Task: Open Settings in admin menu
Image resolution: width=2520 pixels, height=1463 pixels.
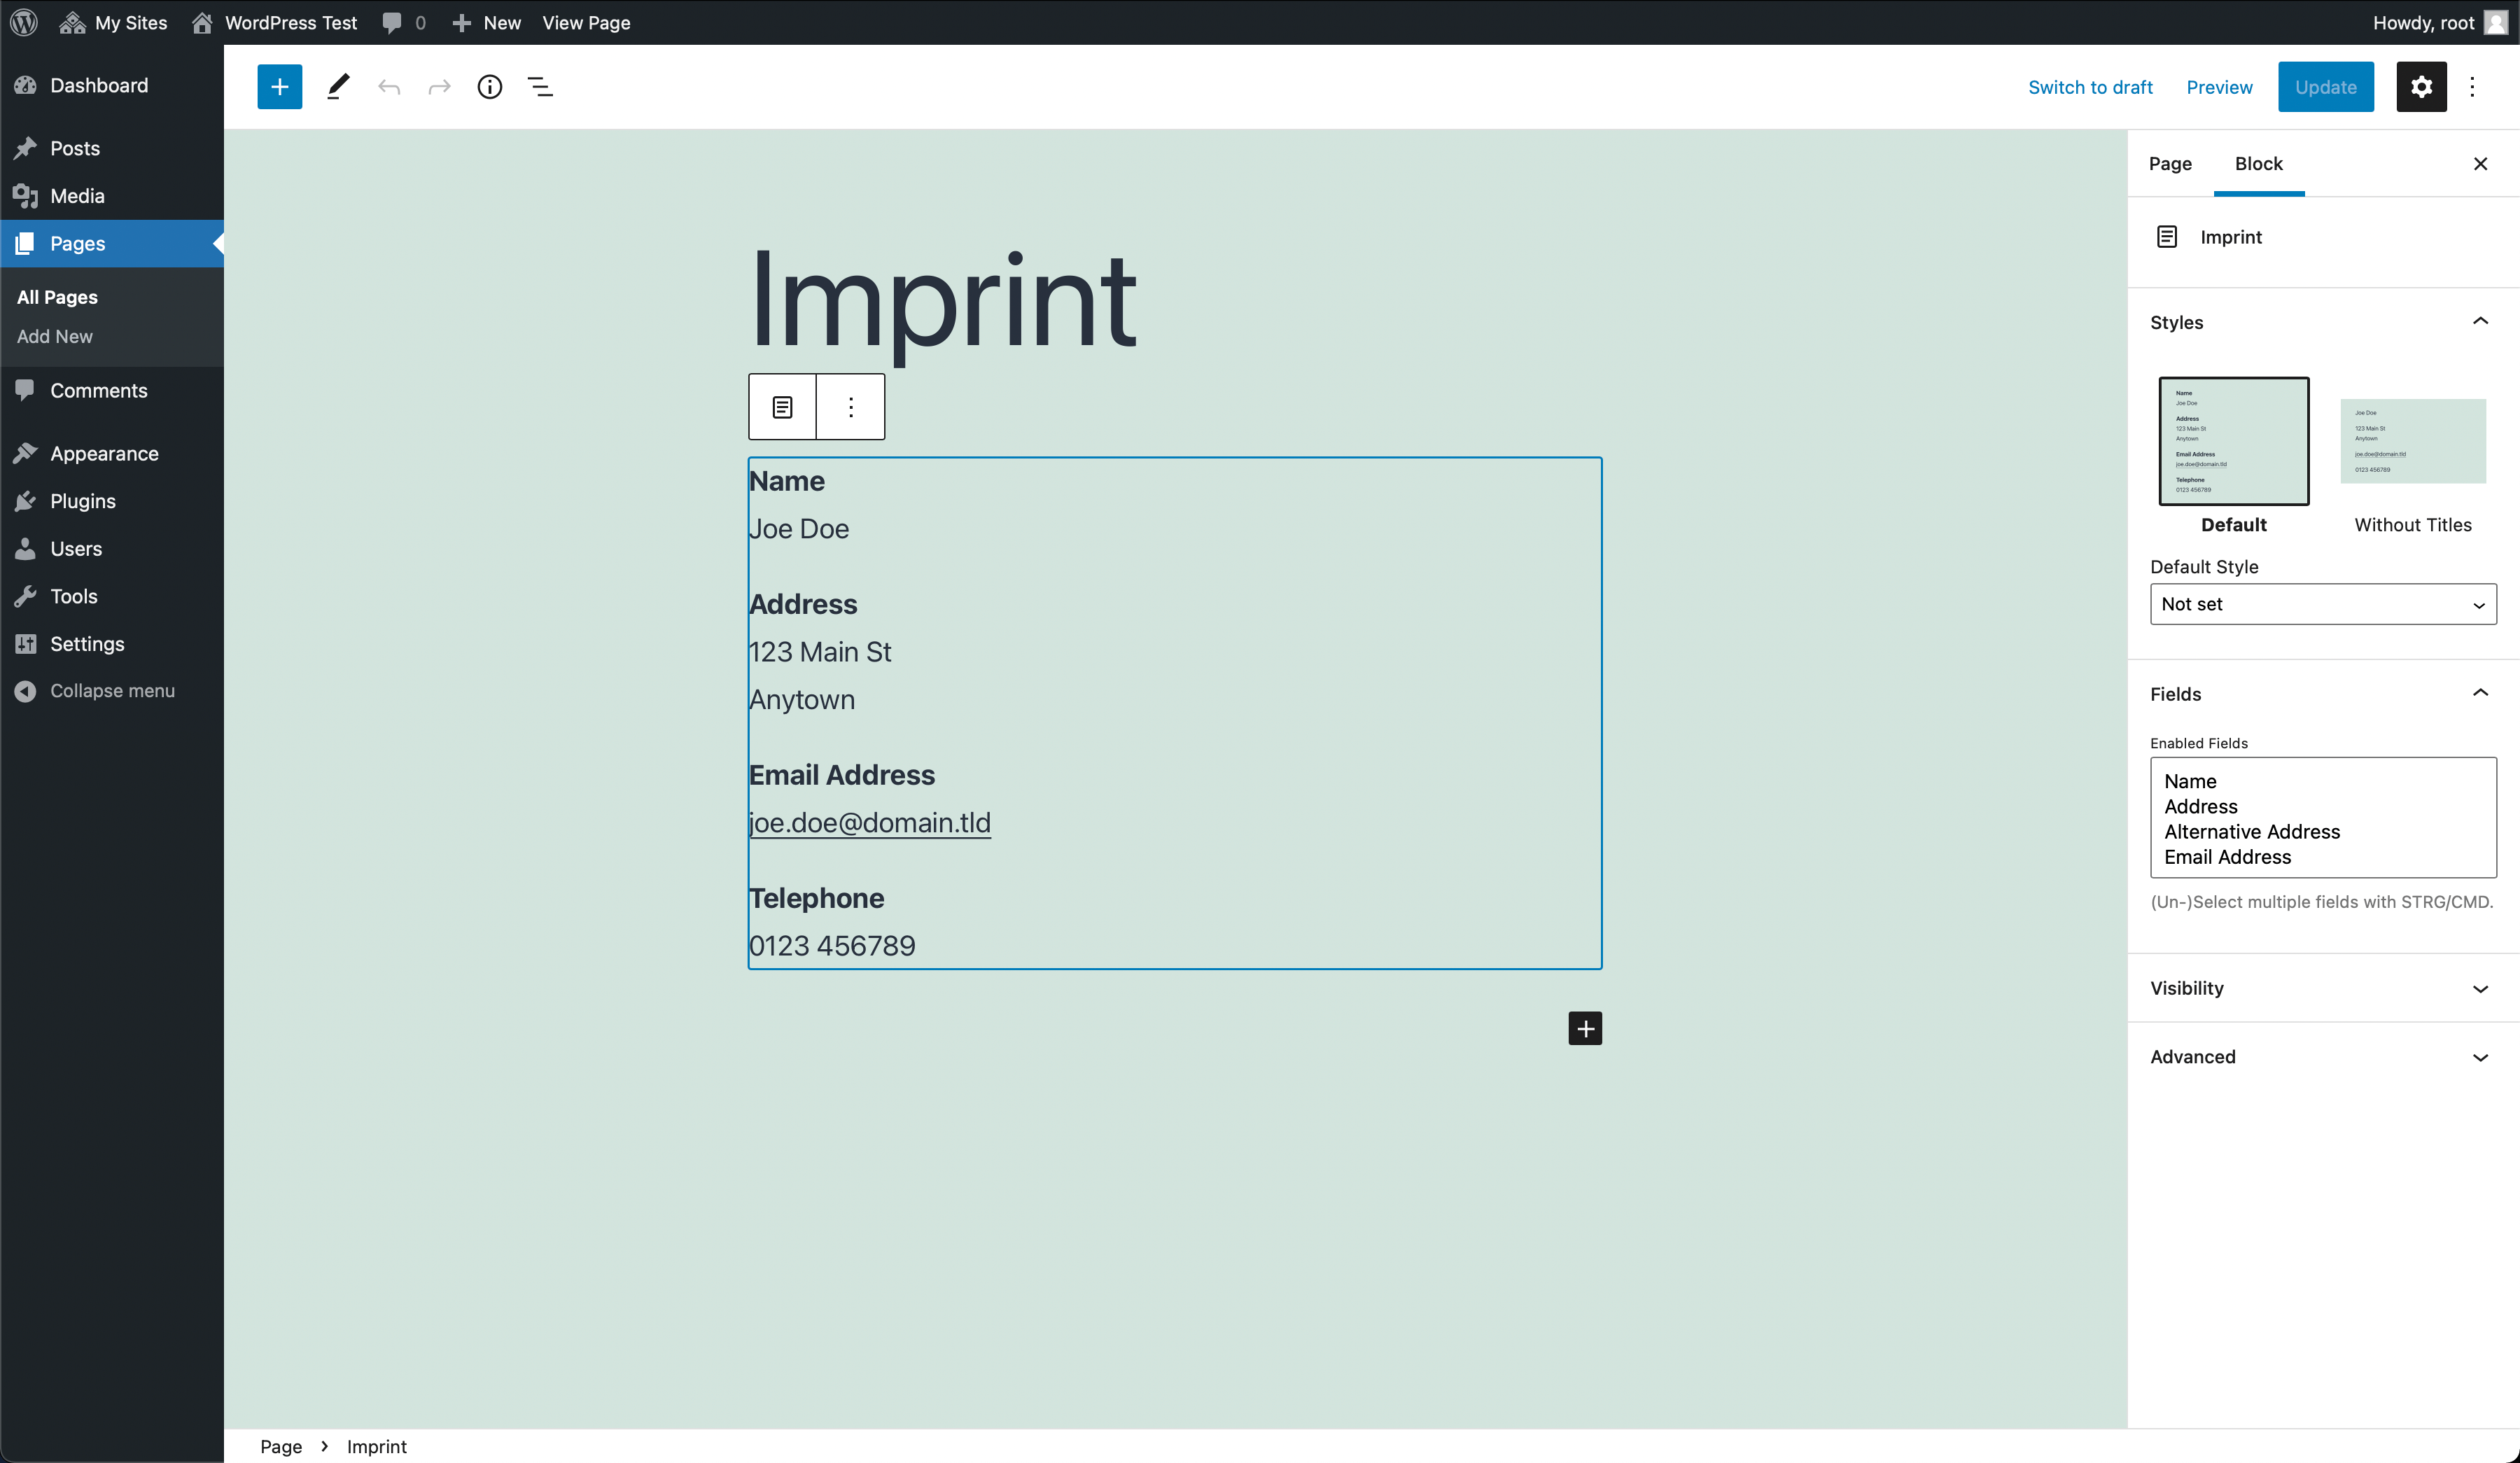Action: (x=112, y=643)
